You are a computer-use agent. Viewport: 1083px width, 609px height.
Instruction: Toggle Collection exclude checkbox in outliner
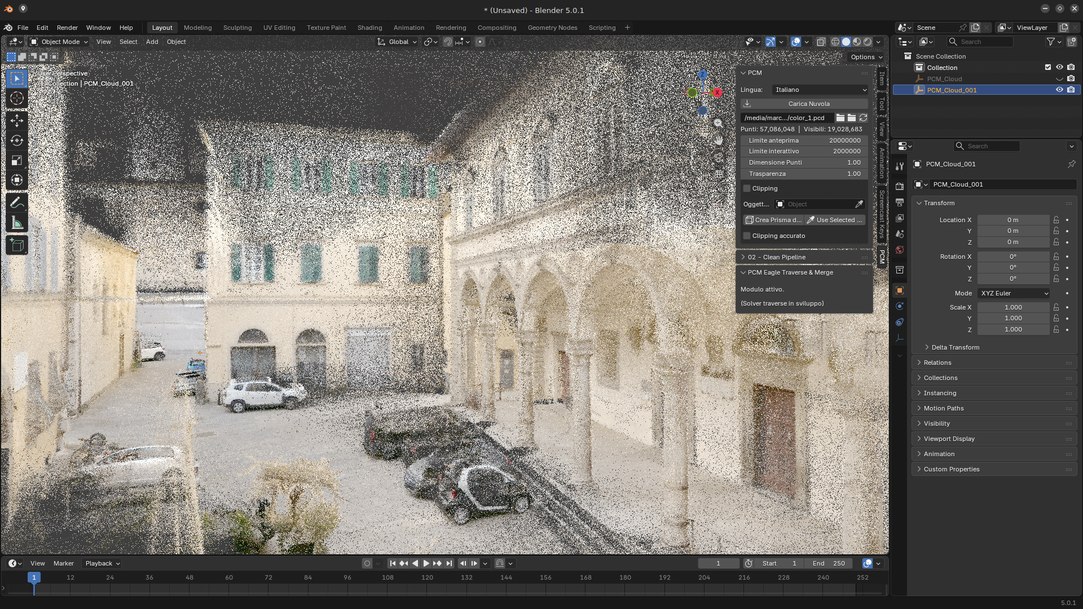[x=1048, y=68]
